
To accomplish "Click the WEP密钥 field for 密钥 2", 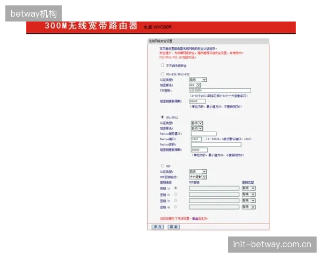I will 214,194.
